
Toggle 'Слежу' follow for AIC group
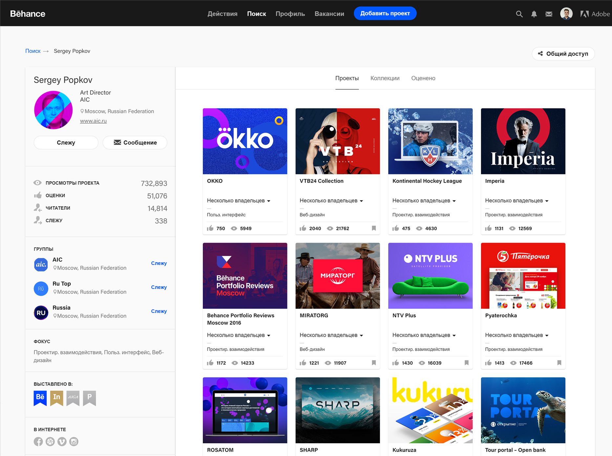159,263
